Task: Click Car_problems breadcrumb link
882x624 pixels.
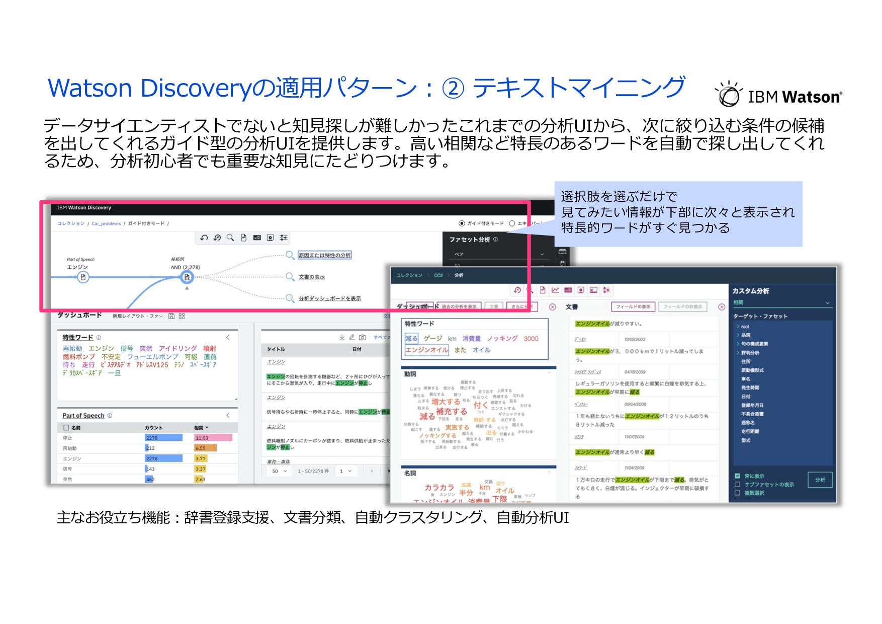Action: click(106, 223)
